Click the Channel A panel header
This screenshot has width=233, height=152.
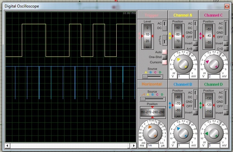coord(183,15)
